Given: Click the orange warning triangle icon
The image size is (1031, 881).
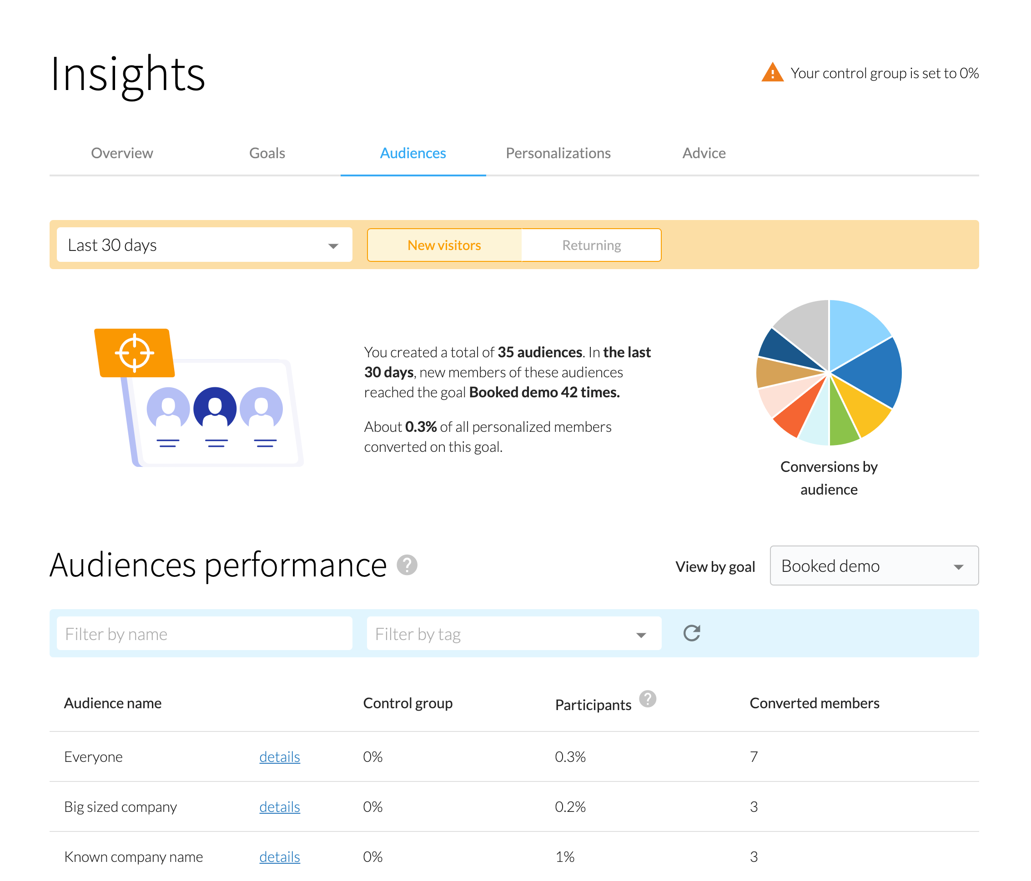Looking at the screenshot, I should click(772, 73).
